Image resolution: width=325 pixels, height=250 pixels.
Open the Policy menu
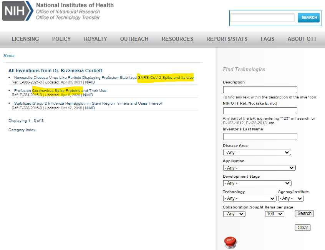(x=61, y=39)
